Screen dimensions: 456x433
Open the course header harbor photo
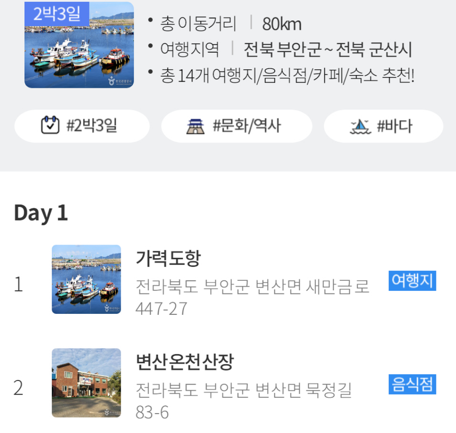(79, 45)
